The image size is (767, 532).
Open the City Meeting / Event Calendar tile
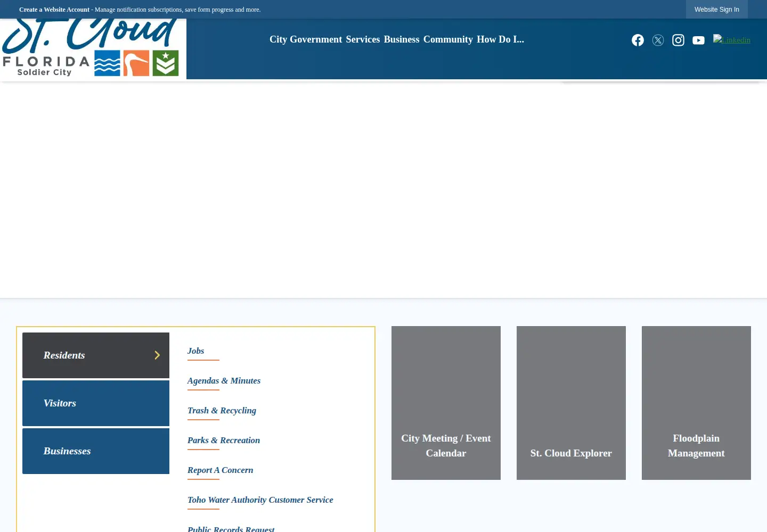[446, 403]
